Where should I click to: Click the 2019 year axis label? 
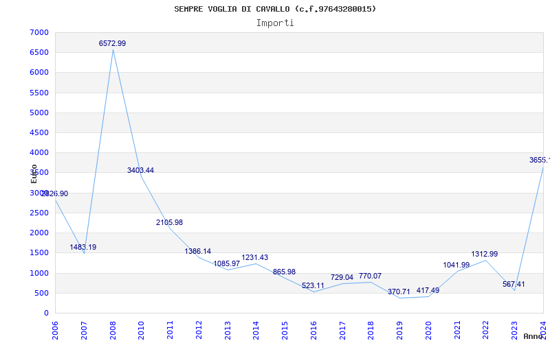(400, 331)
